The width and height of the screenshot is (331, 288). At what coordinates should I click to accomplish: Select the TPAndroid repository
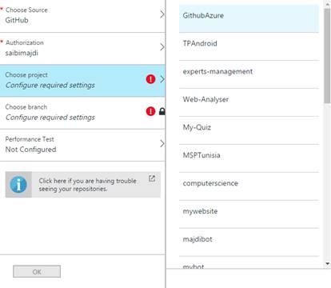click(x=249, y=46)
